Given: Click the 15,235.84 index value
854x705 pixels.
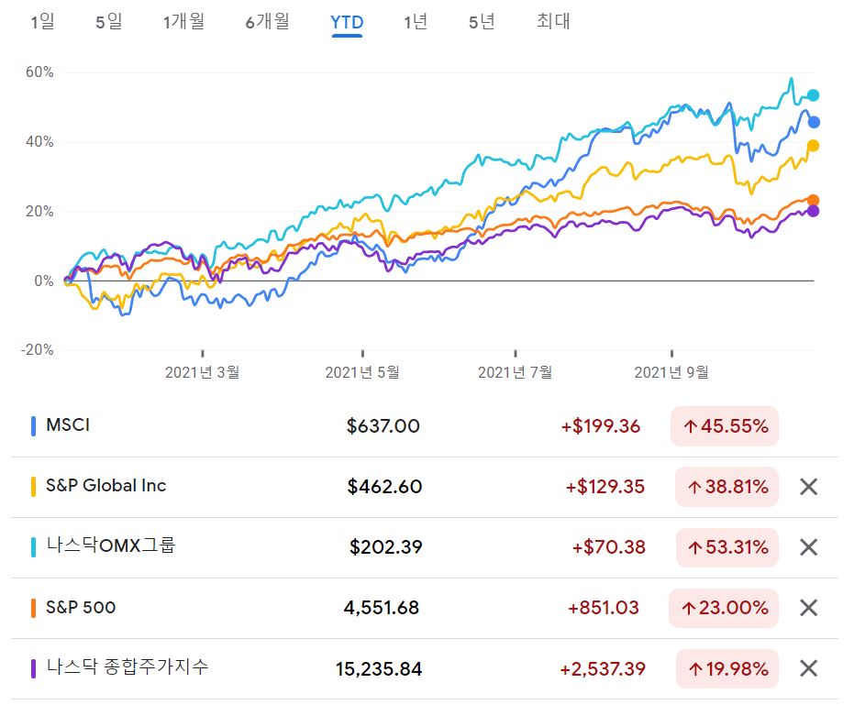Looking at the screenshot, I should tap(379, 669).
